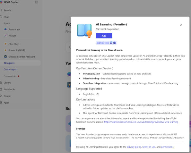Click the Researcher agent icon
Image resolution: width=191 pixels, height=153 pixels.
(5, 29)
